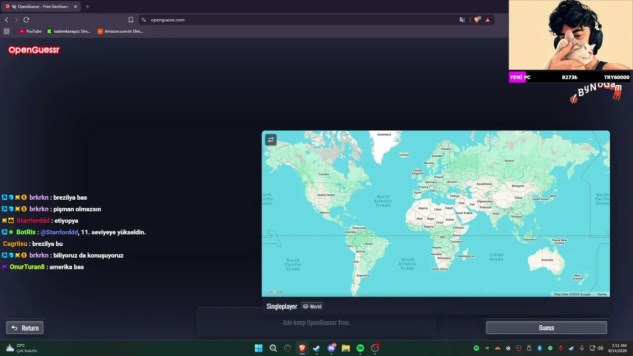Open the weather widget showing 23°C
Screen dimensions: 633x356
tap(21, 348)
